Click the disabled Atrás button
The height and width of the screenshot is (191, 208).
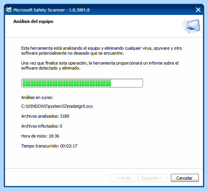coord(123,178)
